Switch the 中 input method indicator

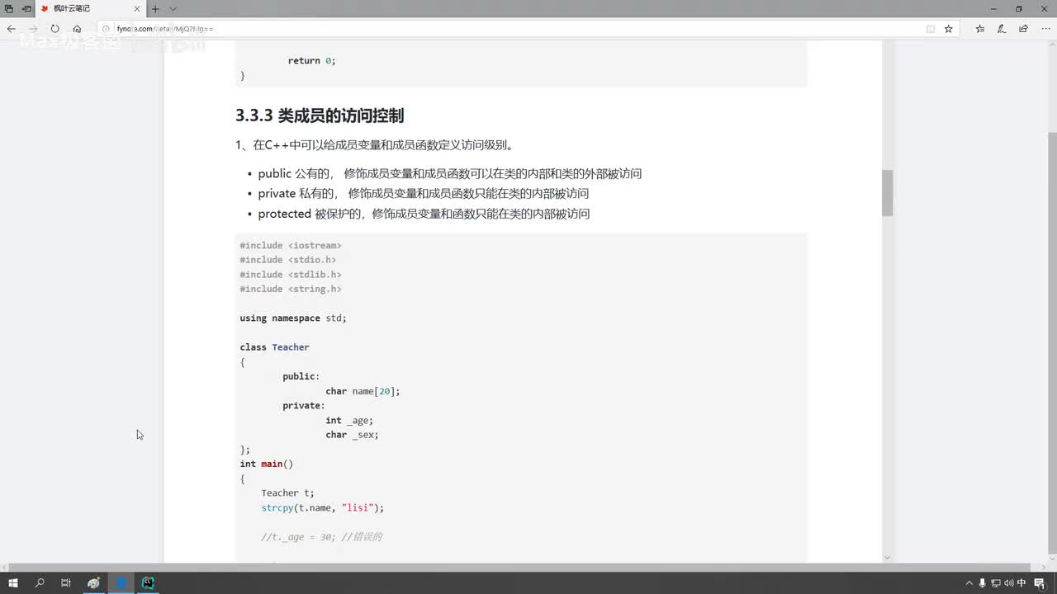[x=1021, y=582]
